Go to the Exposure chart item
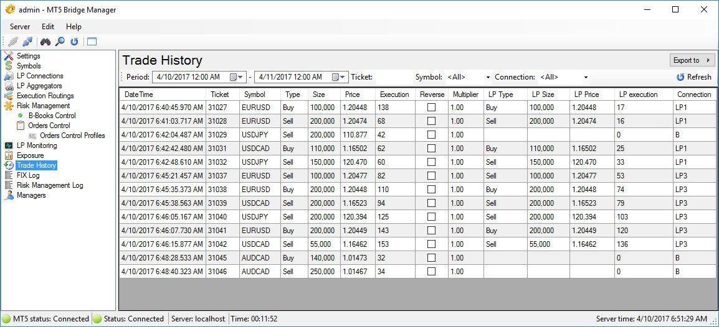 pyautogui.click(x=30, y=155)
